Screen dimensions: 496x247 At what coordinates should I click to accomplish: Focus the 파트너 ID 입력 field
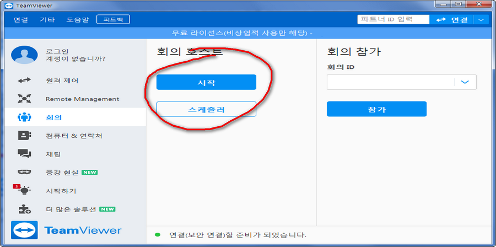coord(393,19)
